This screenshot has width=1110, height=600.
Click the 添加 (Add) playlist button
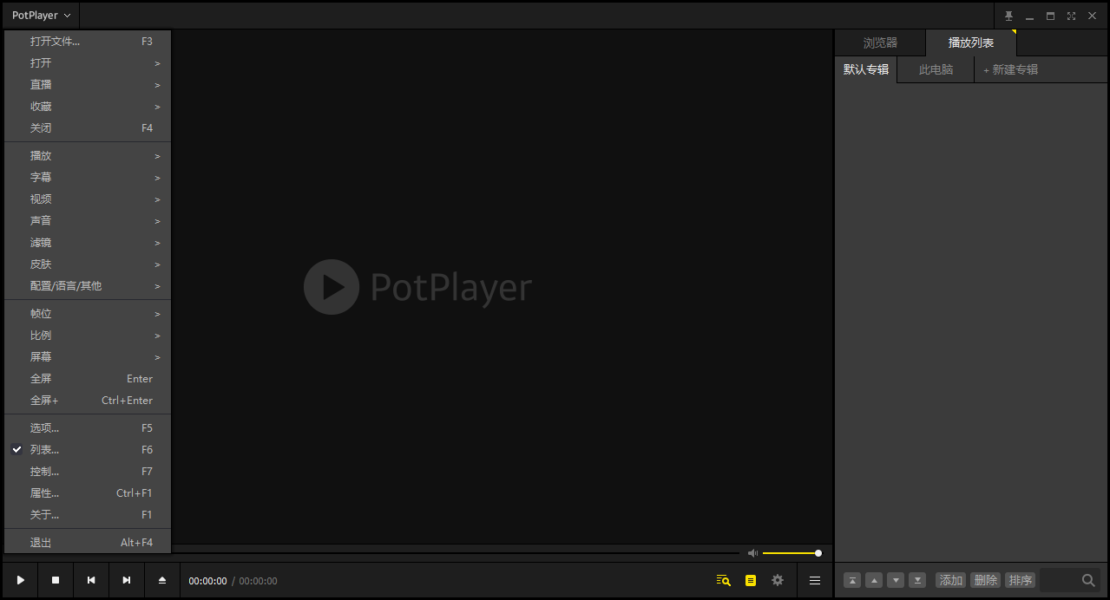point(950,580)
